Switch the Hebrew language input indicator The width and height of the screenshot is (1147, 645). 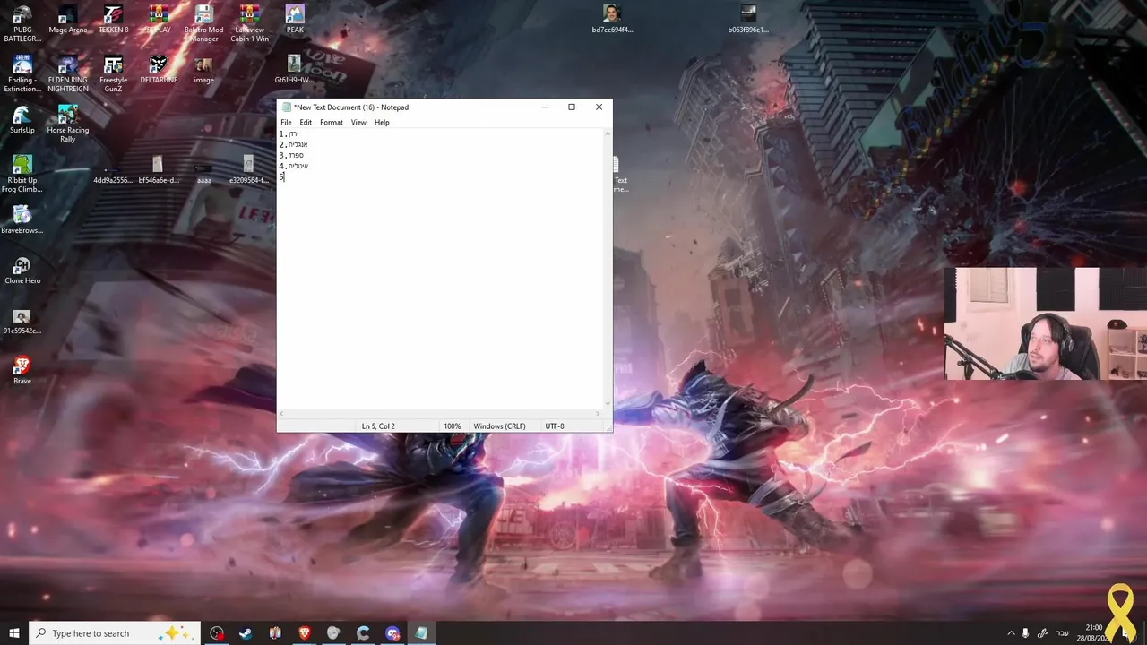tap(1063, 633)
